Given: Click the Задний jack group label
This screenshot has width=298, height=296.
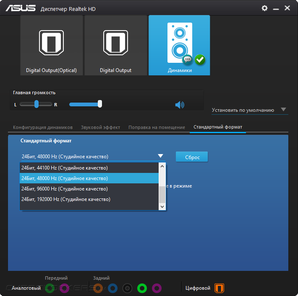Looking at the screenshot, I should [x=101, y=278].
